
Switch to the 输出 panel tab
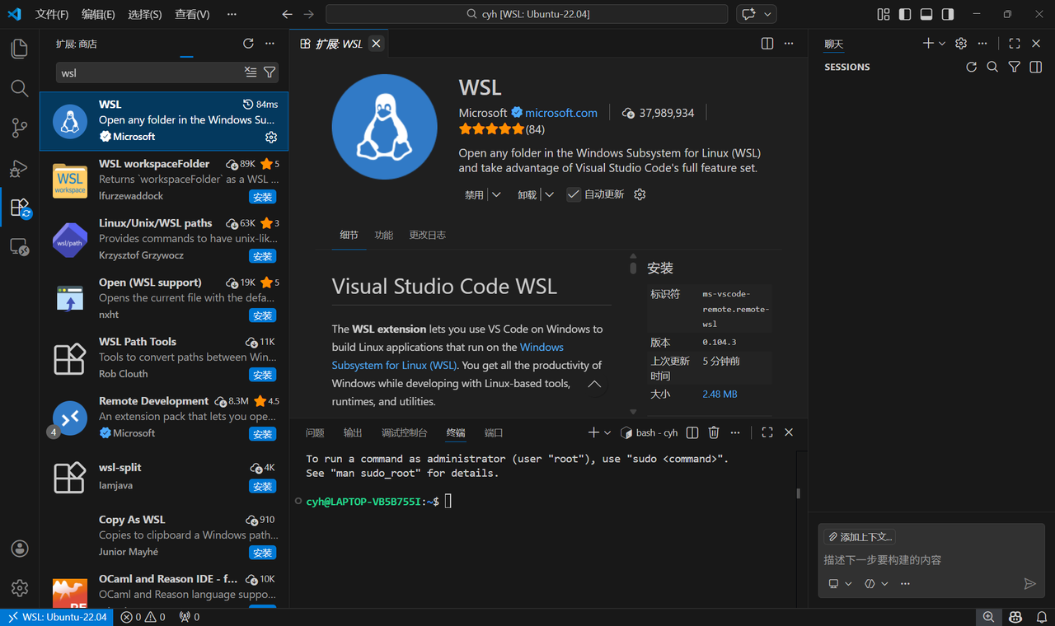click(353, 432)
